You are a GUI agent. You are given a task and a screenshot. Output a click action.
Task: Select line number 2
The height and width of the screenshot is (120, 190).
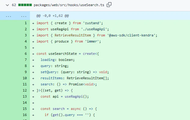(26, 29)
